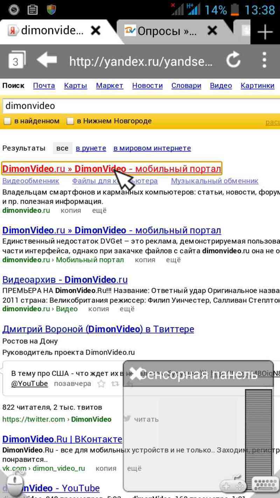Switch to the Опросы browser tab
The height and width of the screenshot is (498, 280).
[167, 31]
